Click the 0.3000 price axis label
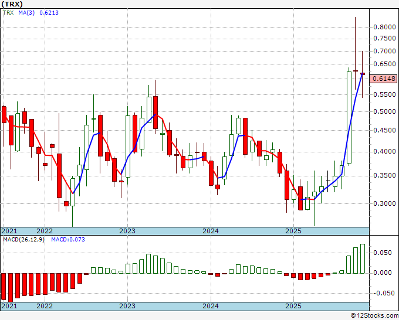Viewport: 399px width, 320px height. click(x=384, y=203)
